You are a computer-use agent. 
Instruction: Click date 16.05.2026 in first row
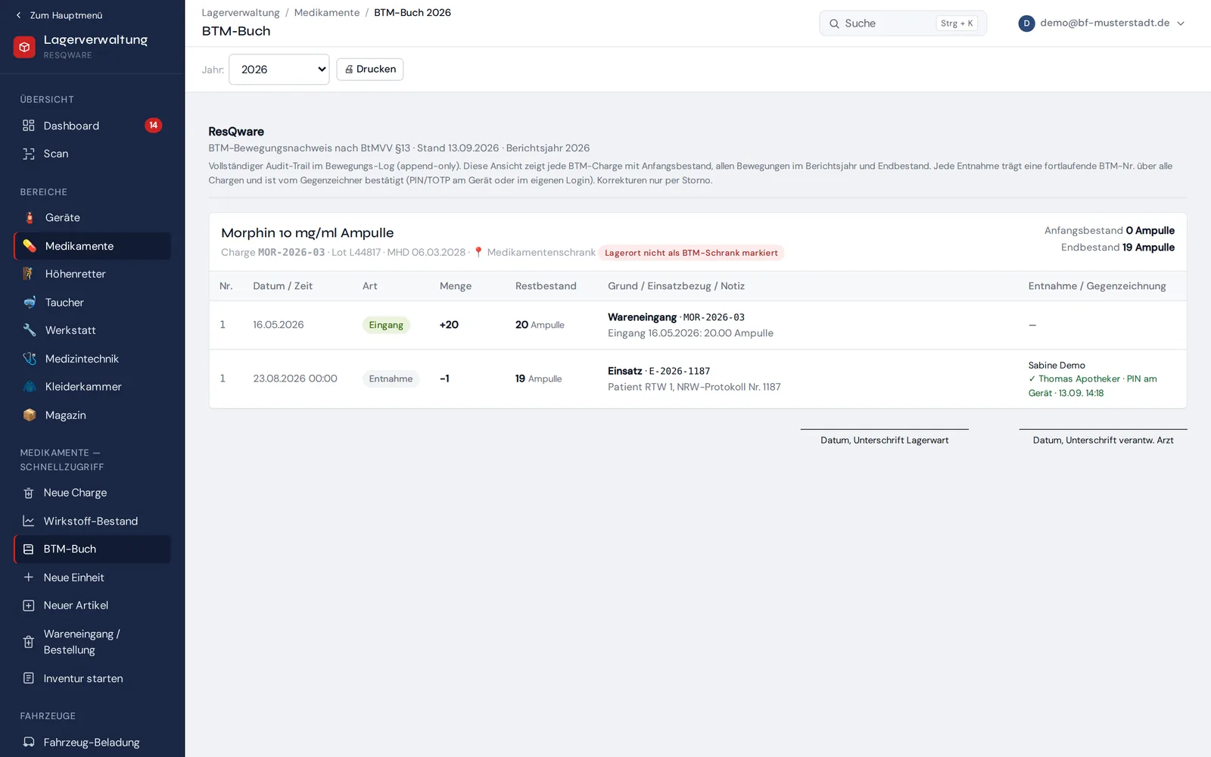(279, 325)
